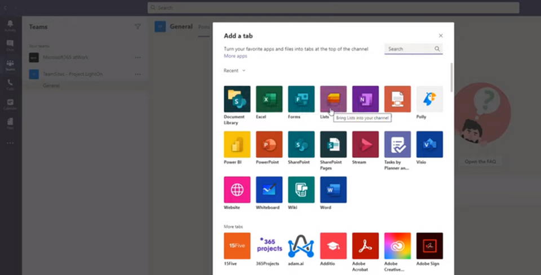Add the Lists app to channel
Image resolution: width=541 pixels, height=275 pixels.
333,99
